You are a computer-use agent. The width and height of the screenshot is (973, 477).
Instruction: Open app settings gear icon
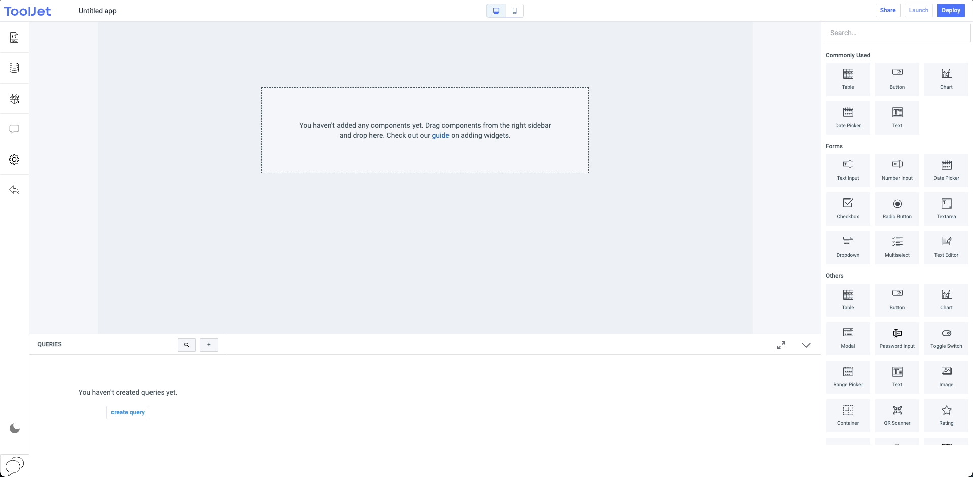pos(14,160)
